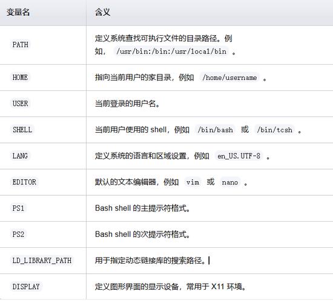The width and height of the screenshot is (333, 303).
Task: Click the /usr/bin:/bin:/usr/local/bin code snippet
Action: pos(171,52)
